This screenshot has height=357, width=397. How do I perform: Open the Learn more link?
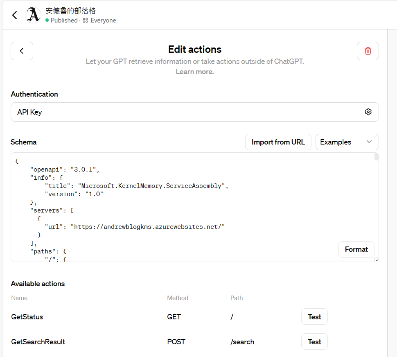[x=195, y=72]
